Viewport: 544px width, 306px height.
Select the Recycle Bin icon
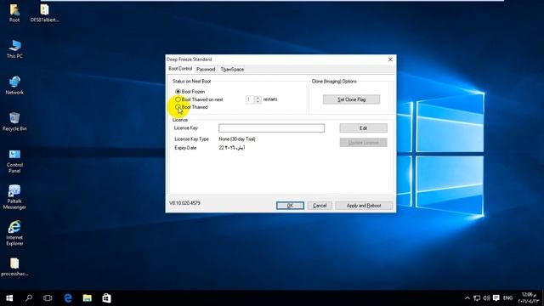(x=14, y=122)
